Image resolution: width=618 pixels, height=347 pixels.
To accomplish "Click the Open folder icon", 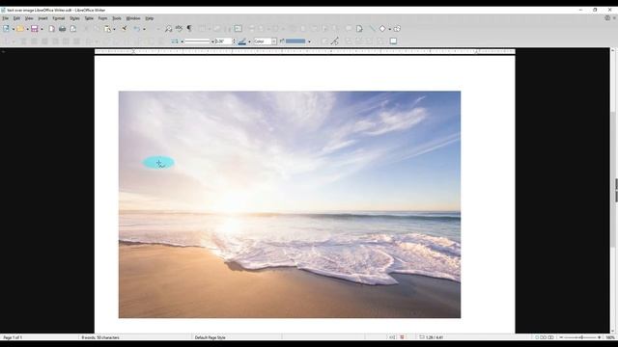I will tap(20, 28).
